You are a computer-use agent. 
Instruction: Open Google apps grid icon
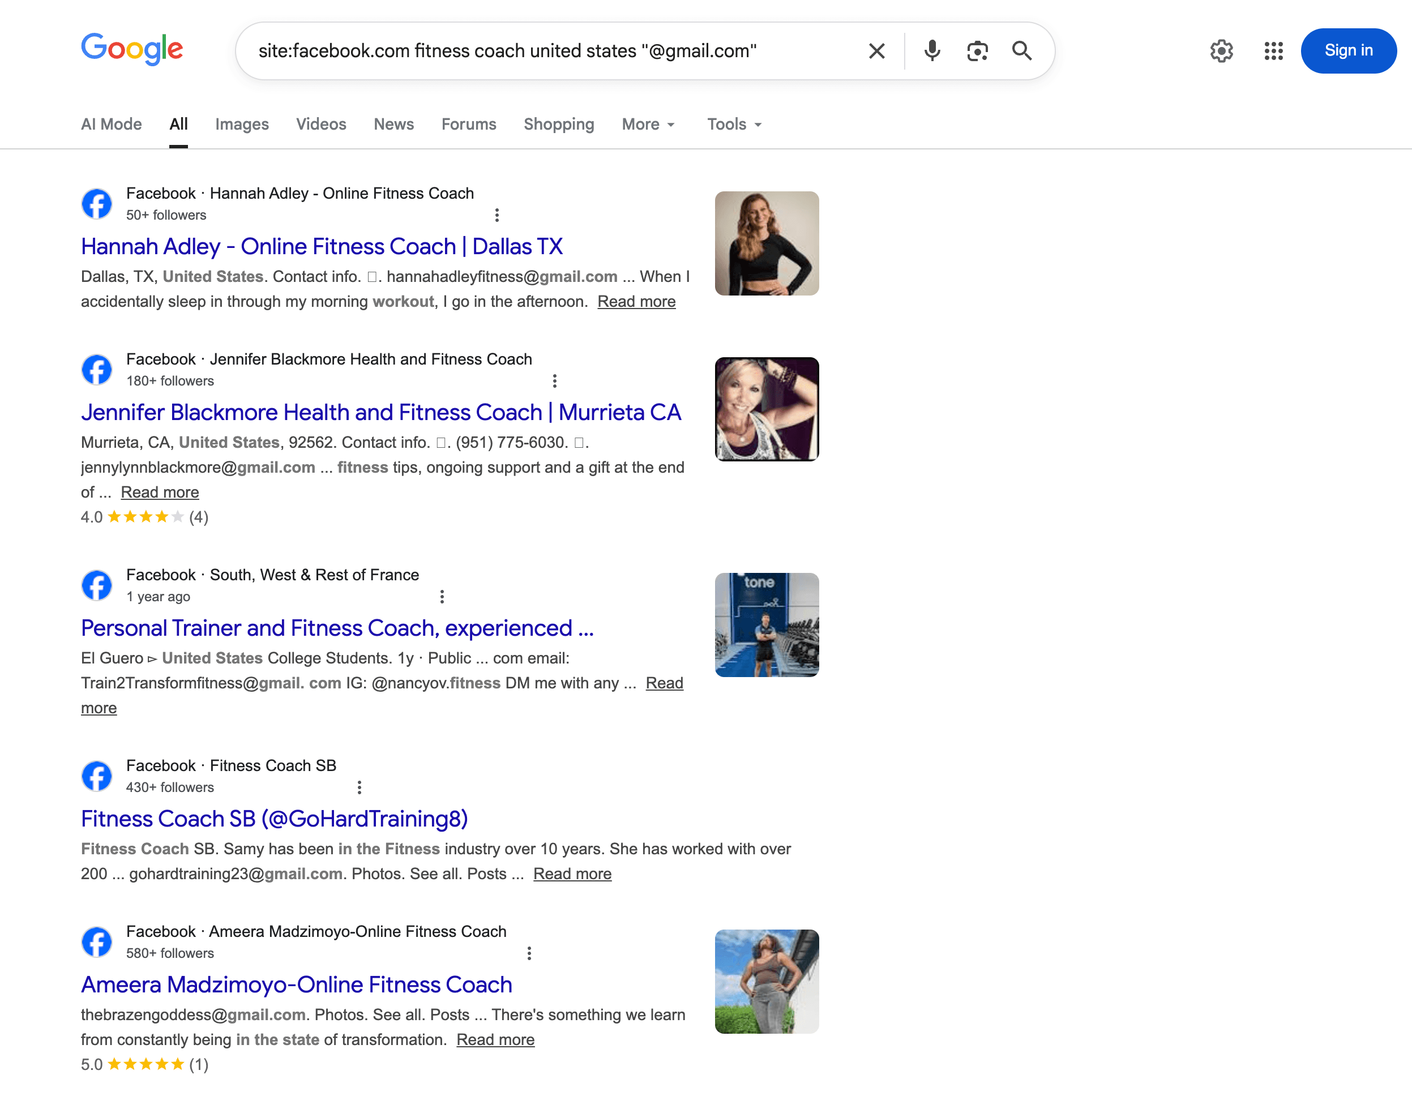[x=1273, y=50]
